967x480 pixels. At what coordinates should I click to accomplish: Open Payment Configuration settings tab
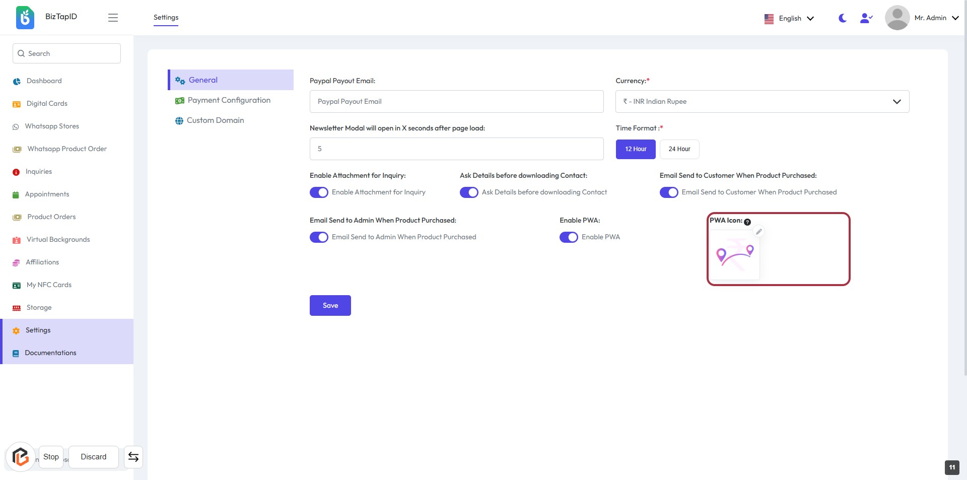229,100
